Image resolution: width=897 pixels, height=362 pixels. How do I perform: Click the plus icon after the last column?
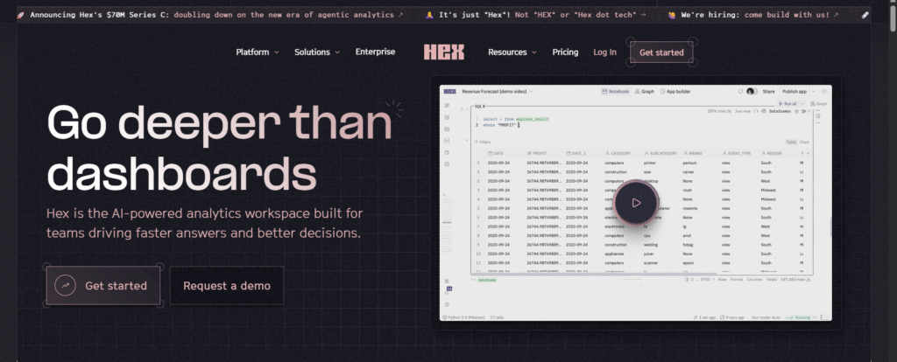808,154
